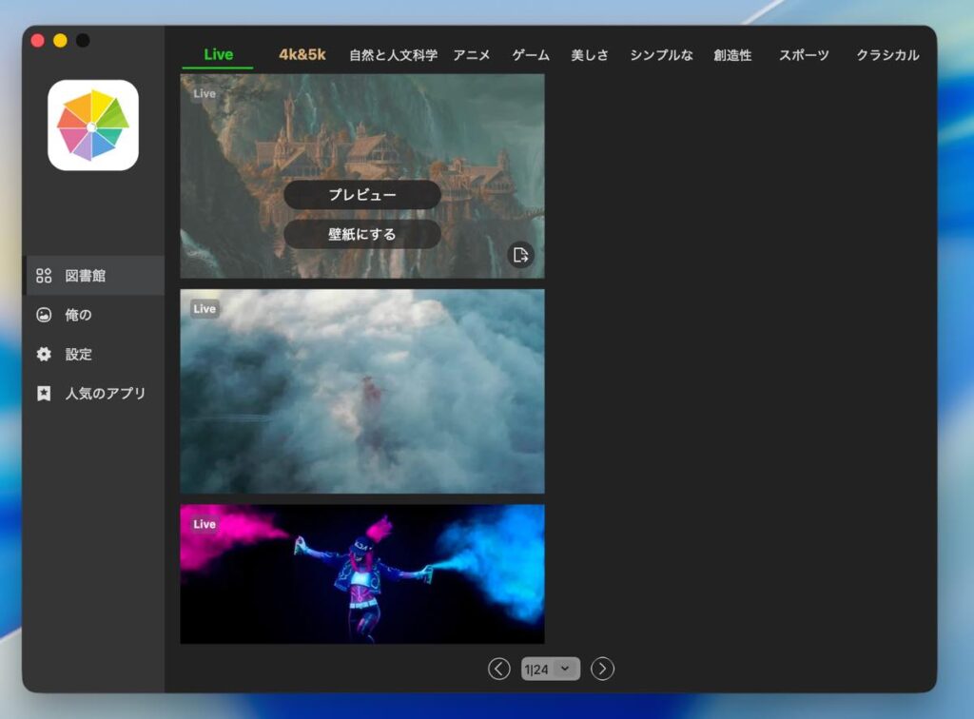Switch to the 4k&5k tab
Viewport: 974px width, 719px height.
(x=302, y=54)
